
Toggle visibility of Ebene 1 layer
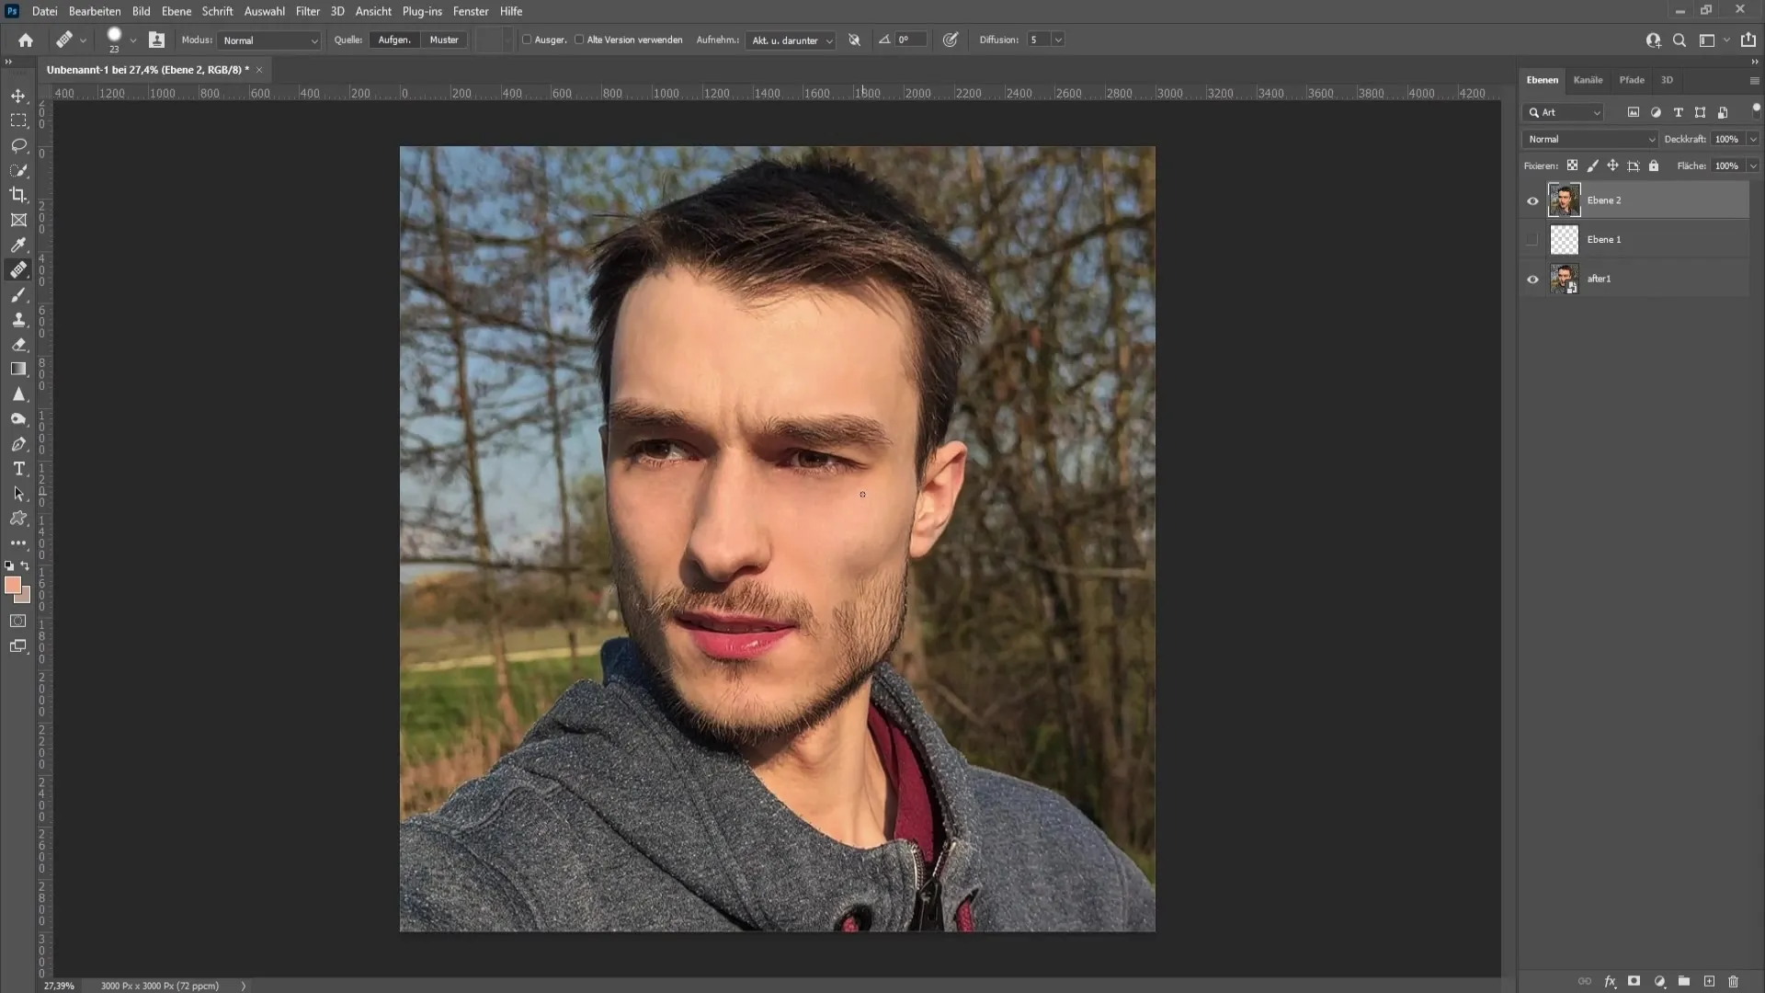coord(1533,239)
